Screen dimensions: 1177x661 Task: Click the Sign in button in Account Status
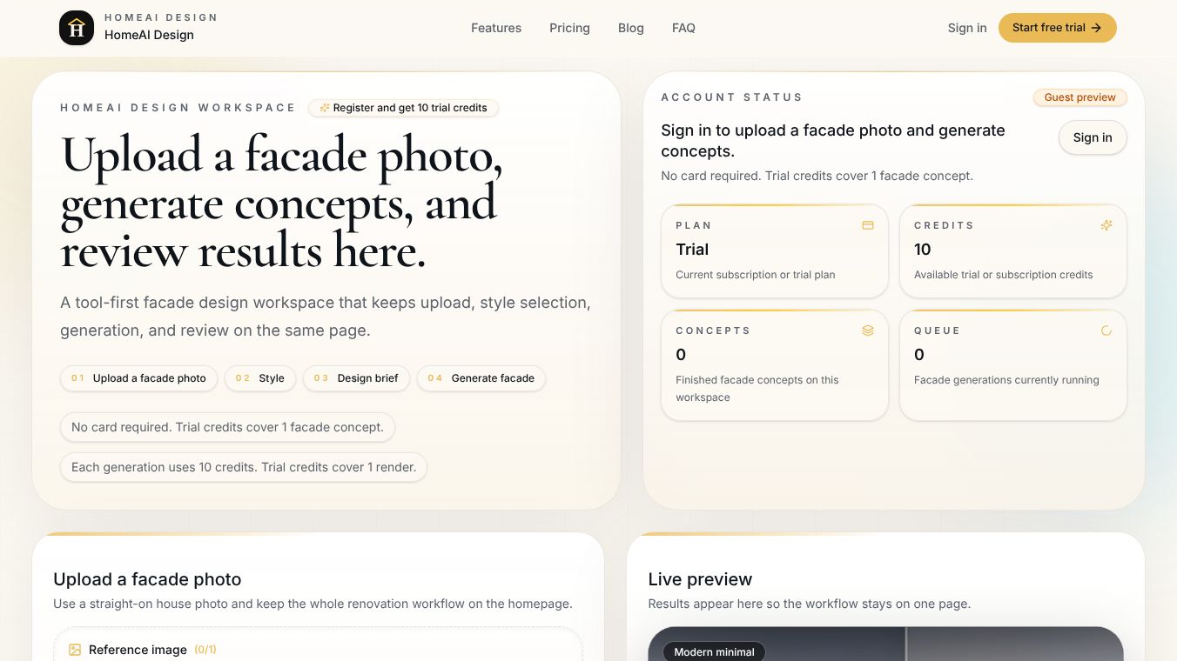(x=1093, y=137)
